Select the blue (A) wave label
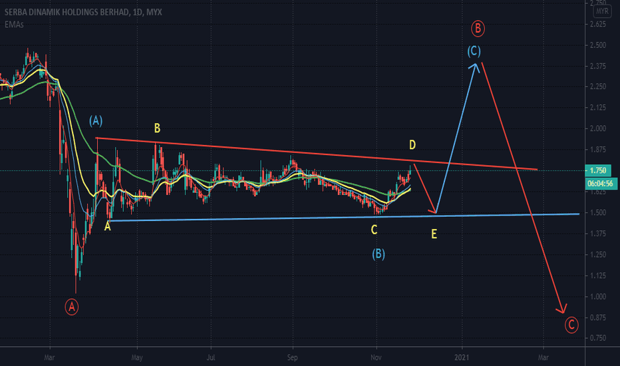The image size is (620, 366). pyautogui.click(x=96, y=120)
